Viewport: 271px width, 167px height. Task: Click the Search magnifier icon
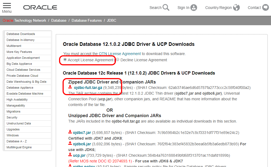click(166, 8)
